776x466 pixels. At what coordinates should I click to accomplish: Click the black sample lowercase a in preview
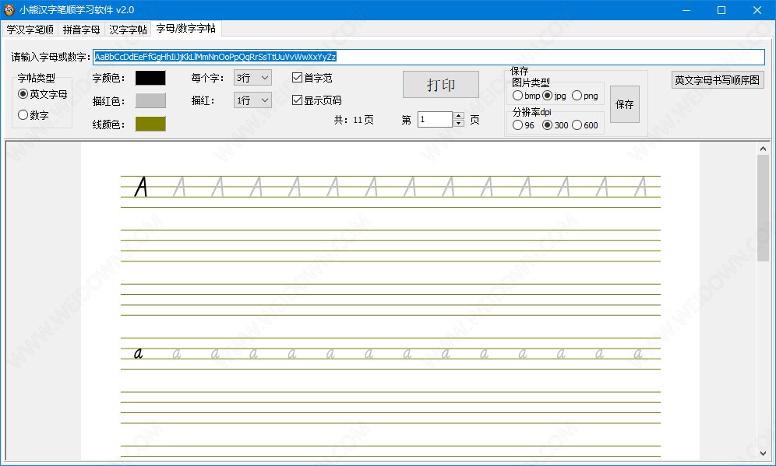click(x=139, y=353)
